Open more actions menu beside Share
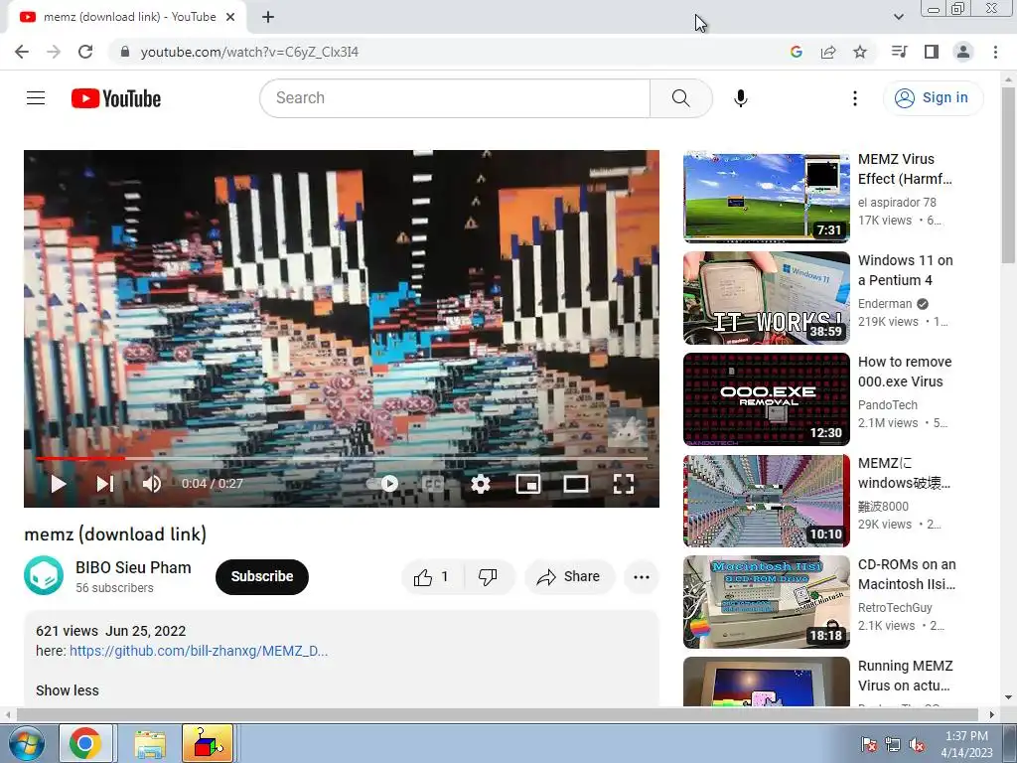Viewport: 1017px width, 763px height. point(642,577)
